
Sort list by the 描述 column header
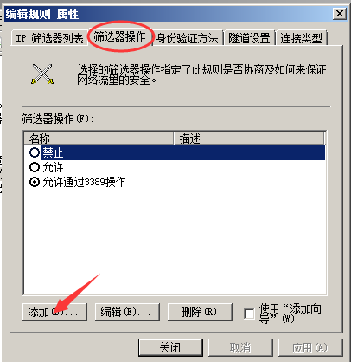point(249,139)
